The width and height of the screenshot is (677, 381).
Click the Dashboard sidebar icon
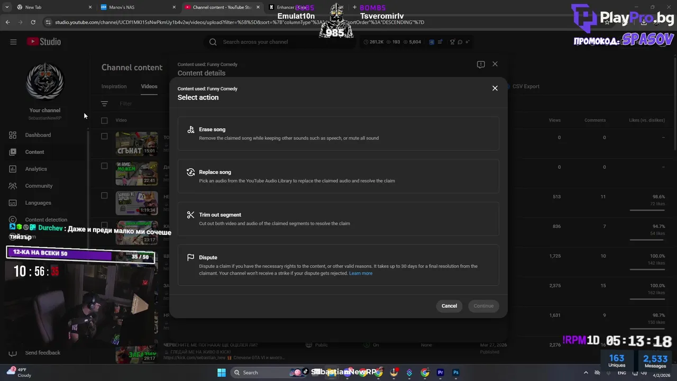(x=13, y=135)
